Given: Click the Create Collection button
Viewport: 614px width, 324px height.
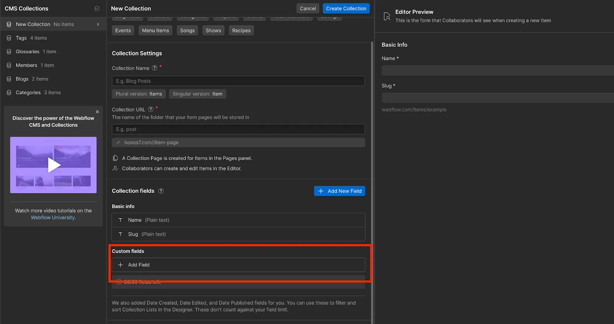Looking at the screenshot, I should [x=346, y=8].
